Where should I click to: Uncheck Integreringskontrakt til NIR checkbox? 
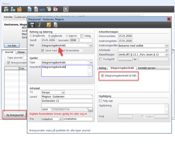tap(102, 76)
